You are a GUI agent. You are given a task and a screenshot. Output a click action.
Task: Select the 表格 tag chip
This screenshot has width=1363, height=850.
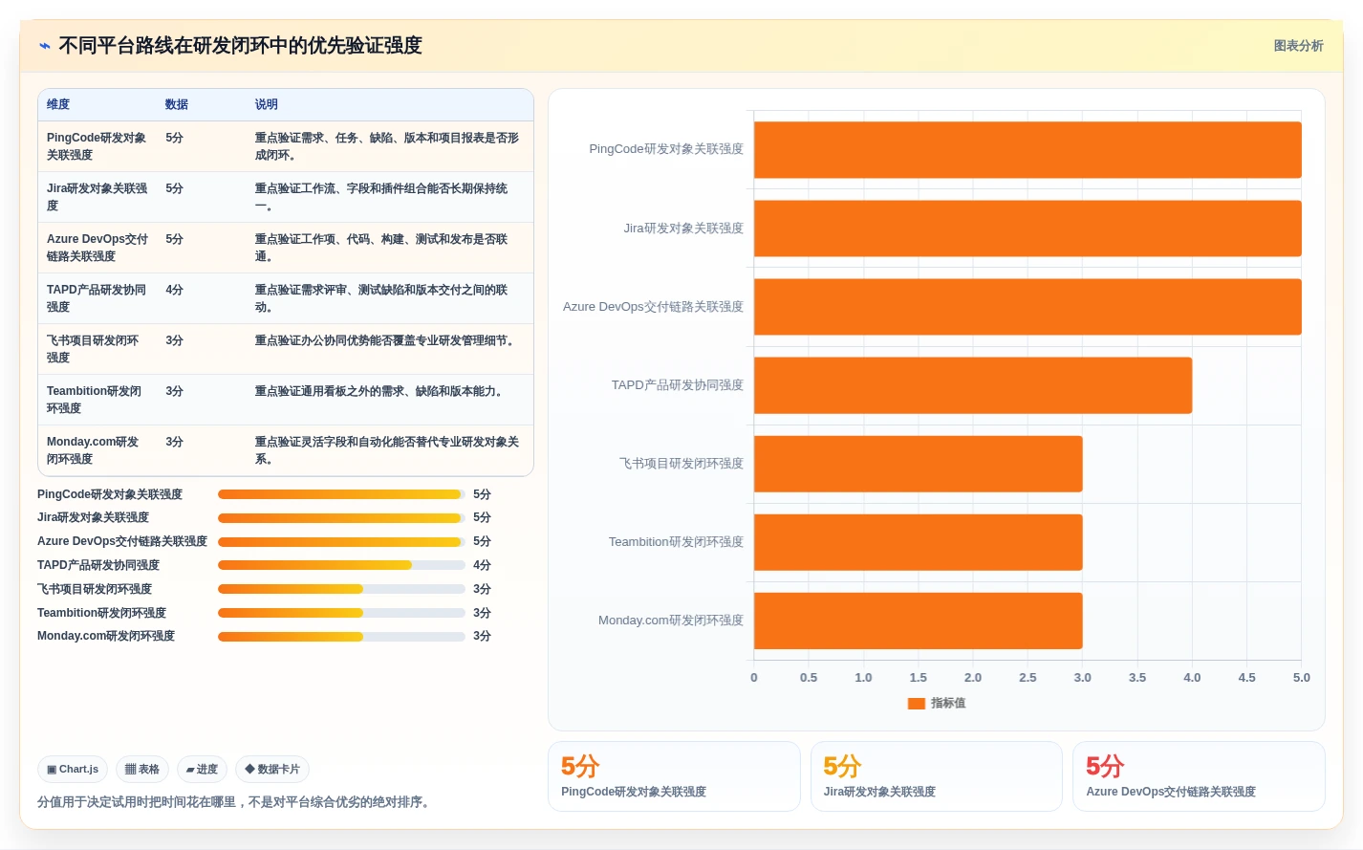142,769
